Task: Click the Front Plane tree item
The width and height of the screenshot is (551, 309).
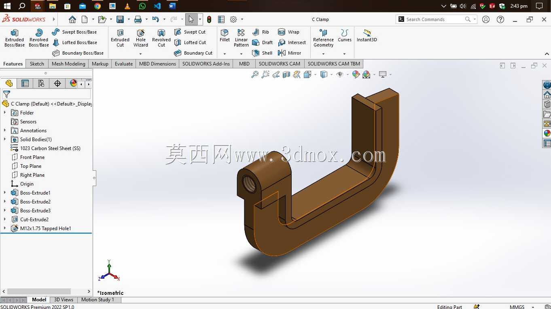Action: click(x=32, y=157)
